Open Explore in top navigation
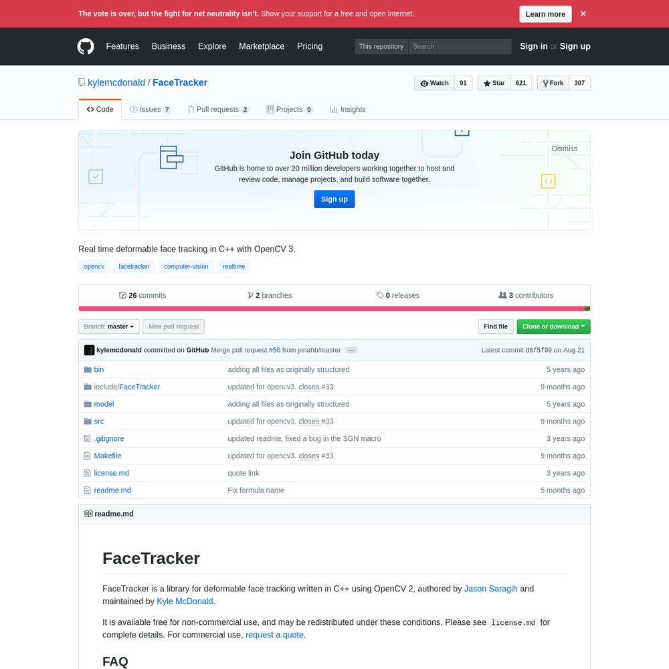669x669 pixels. pos(212,46)
